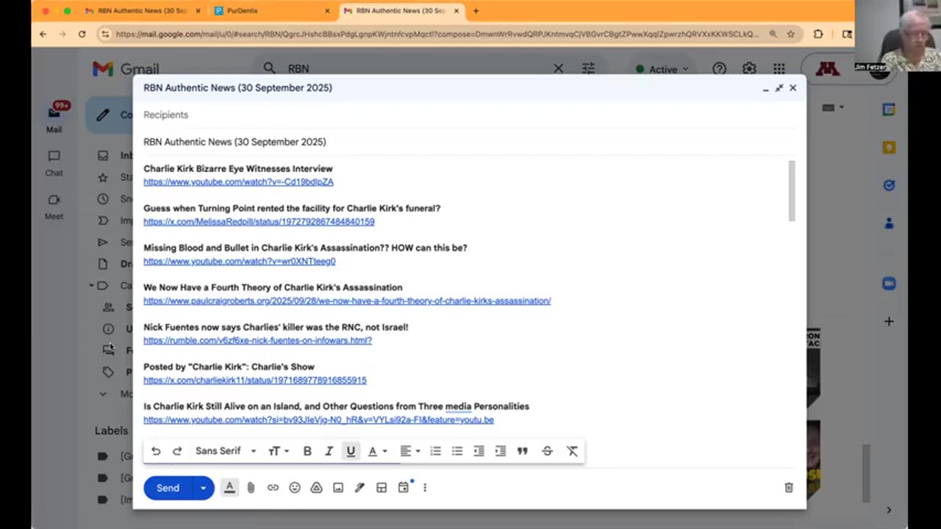The height and width of the screenshot is (529, 941).
Task: Insert a link in the email
Action: pos(273,487)
